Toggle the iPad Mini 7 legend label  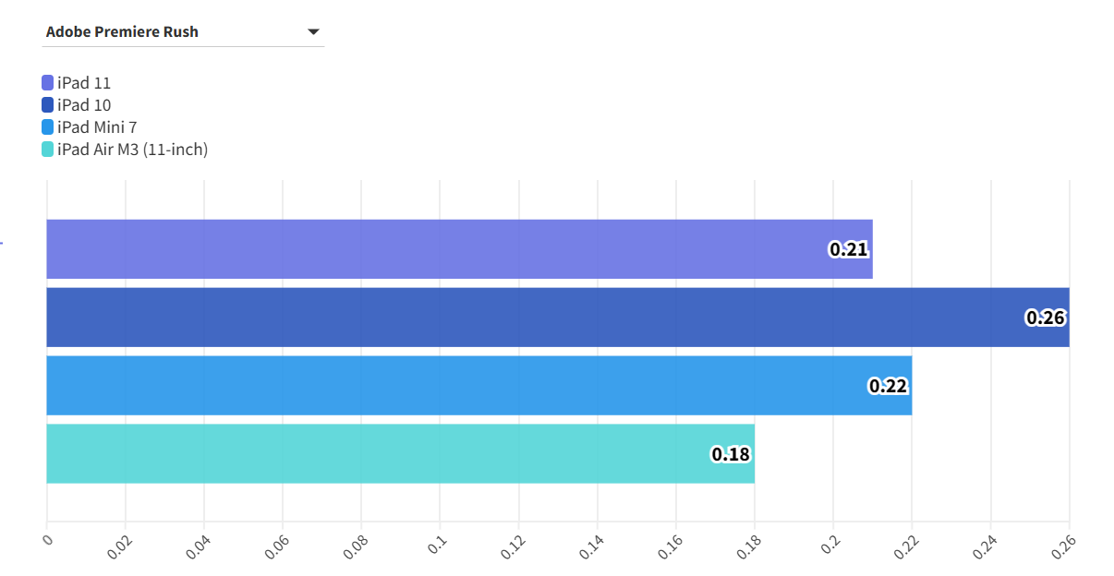tap(97, 127)
